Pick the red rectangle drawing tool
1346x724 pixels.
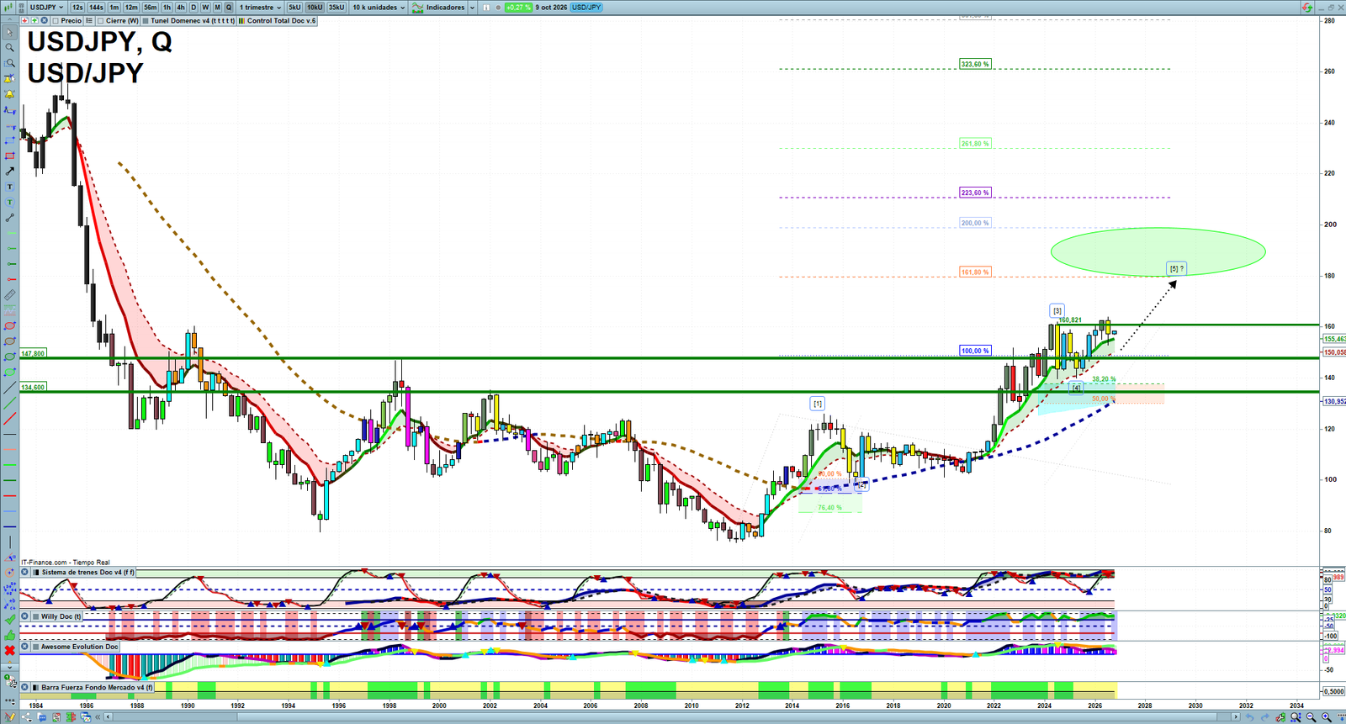(9, 156)
